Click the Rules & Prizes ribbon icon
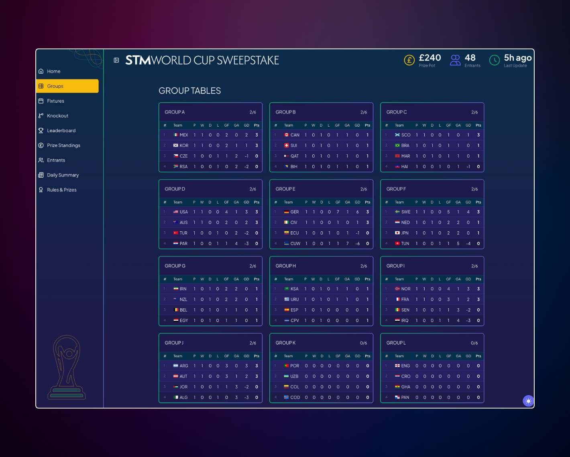 click(x=41, y=190)
